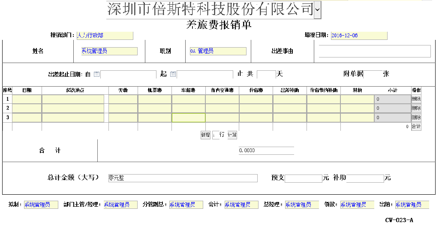
Task: Click the 总计金额 field showing 零元整
Action: [x=183, y=178]
